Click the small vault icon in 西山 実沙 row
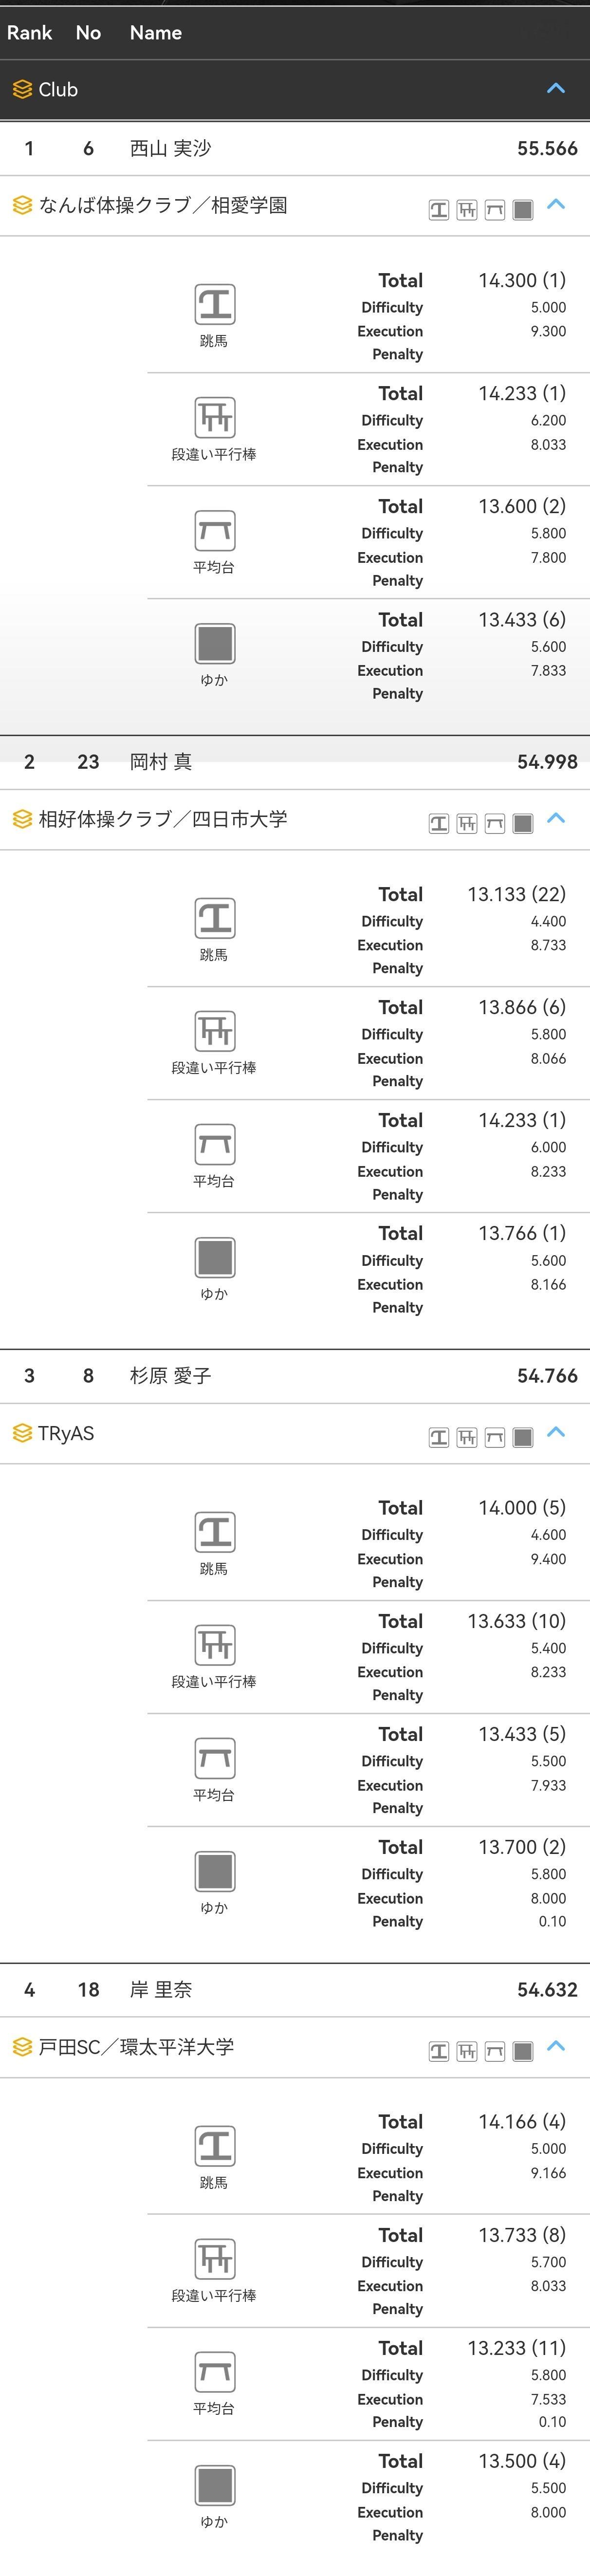This screenshot has width=590, height=2576. click(x=439, y=209)
